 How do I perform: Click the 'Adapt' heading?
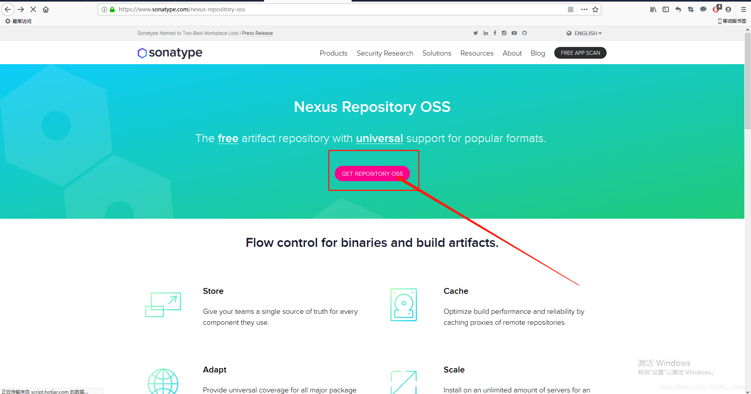[214, 370]
